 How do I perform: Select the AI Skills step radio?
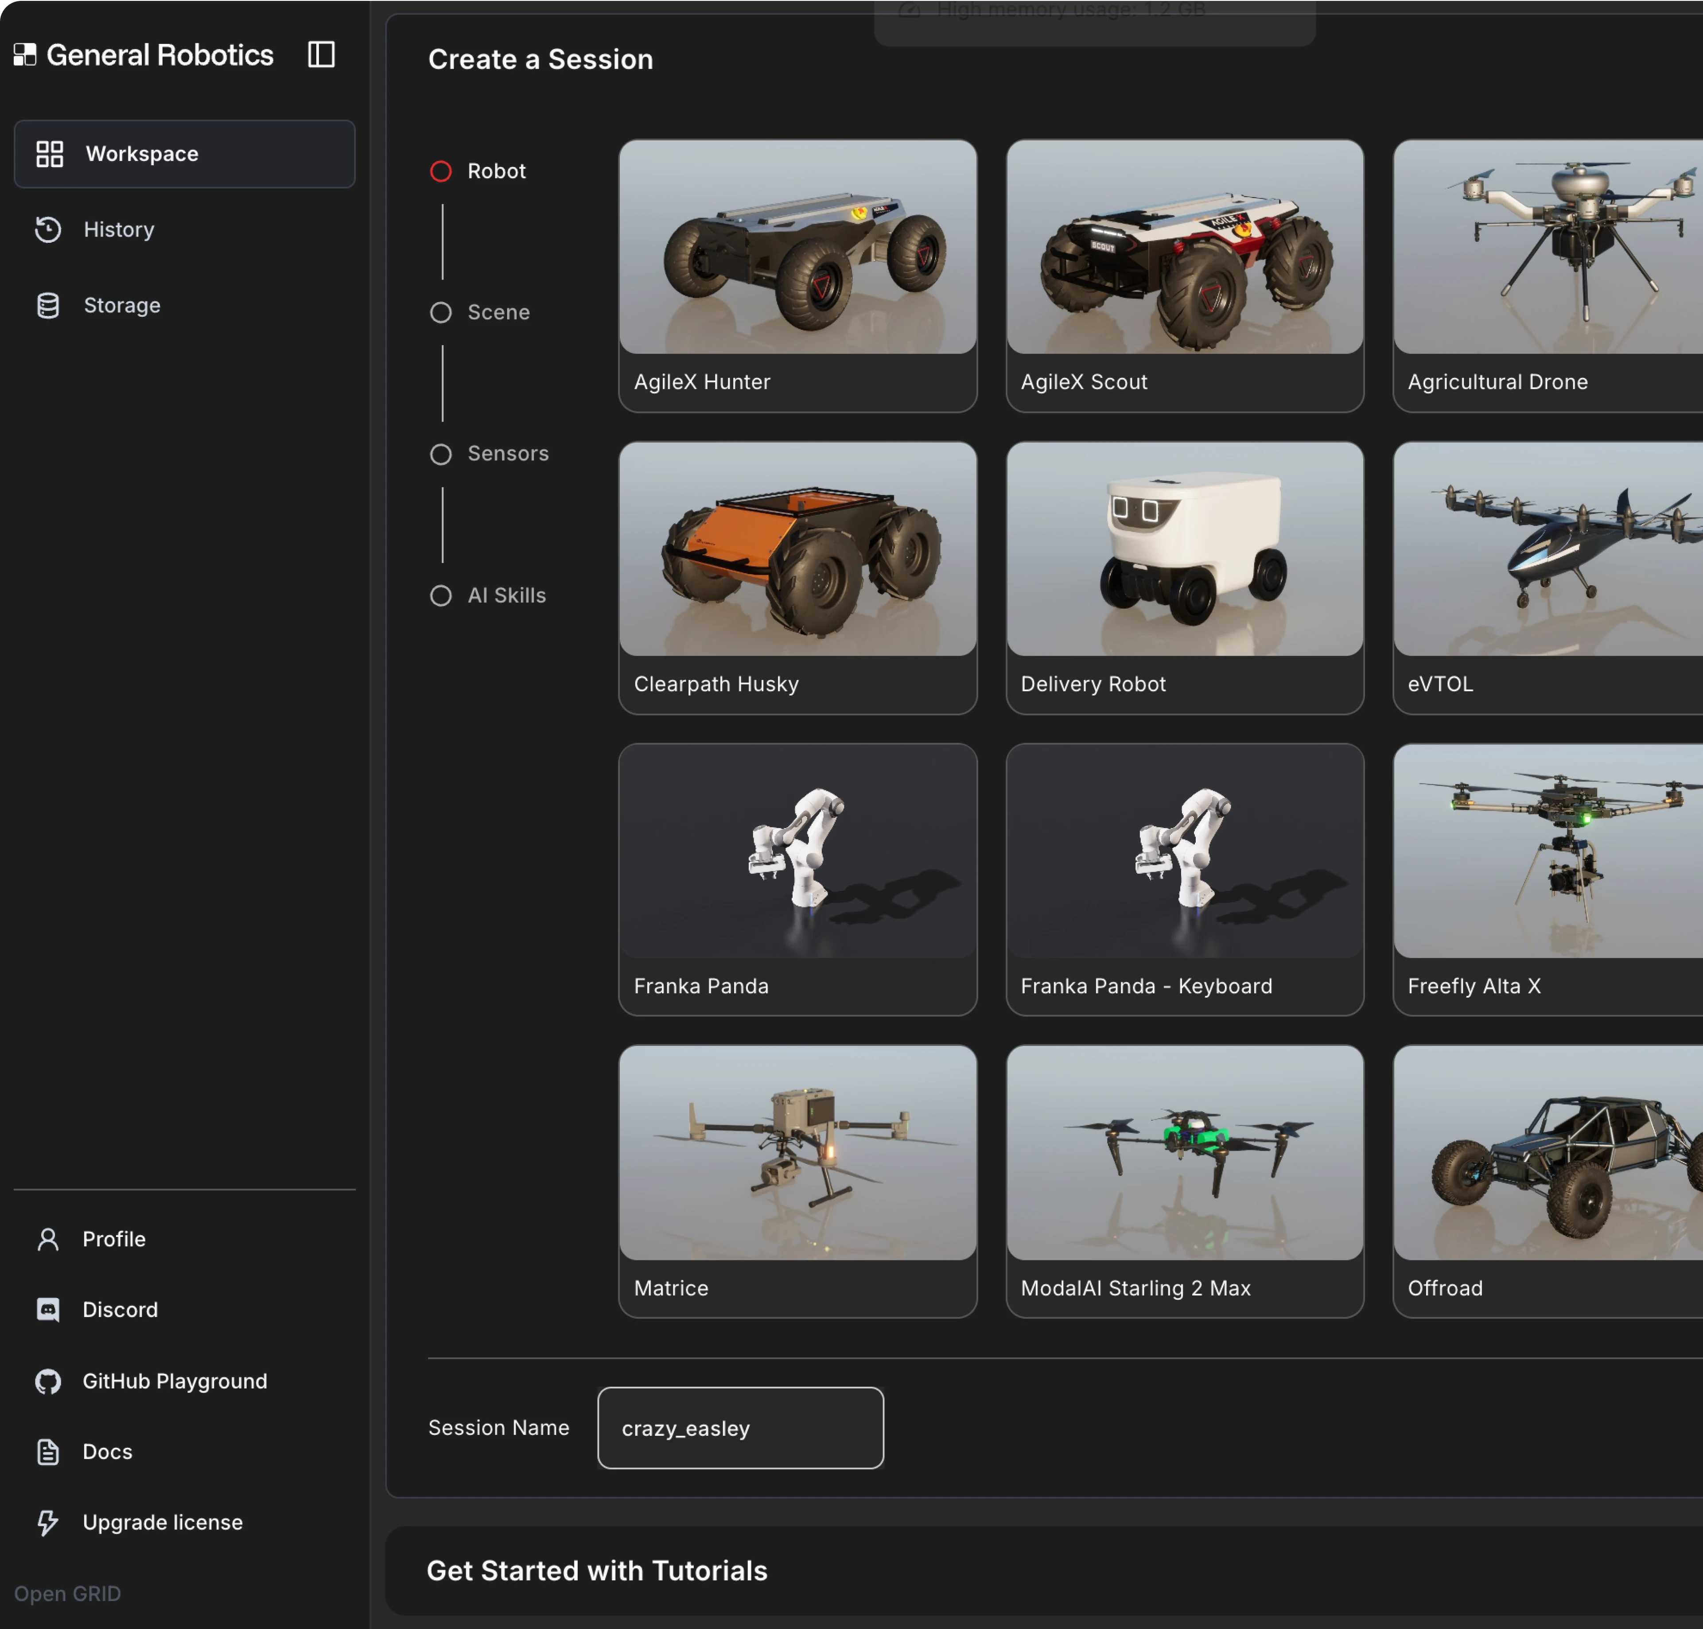click(x=441, y=596)
